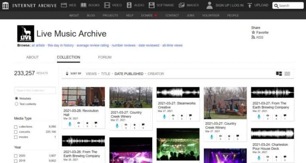Click the Upload arrow icon
Screen dimensions: 306x163
point(249,5)
